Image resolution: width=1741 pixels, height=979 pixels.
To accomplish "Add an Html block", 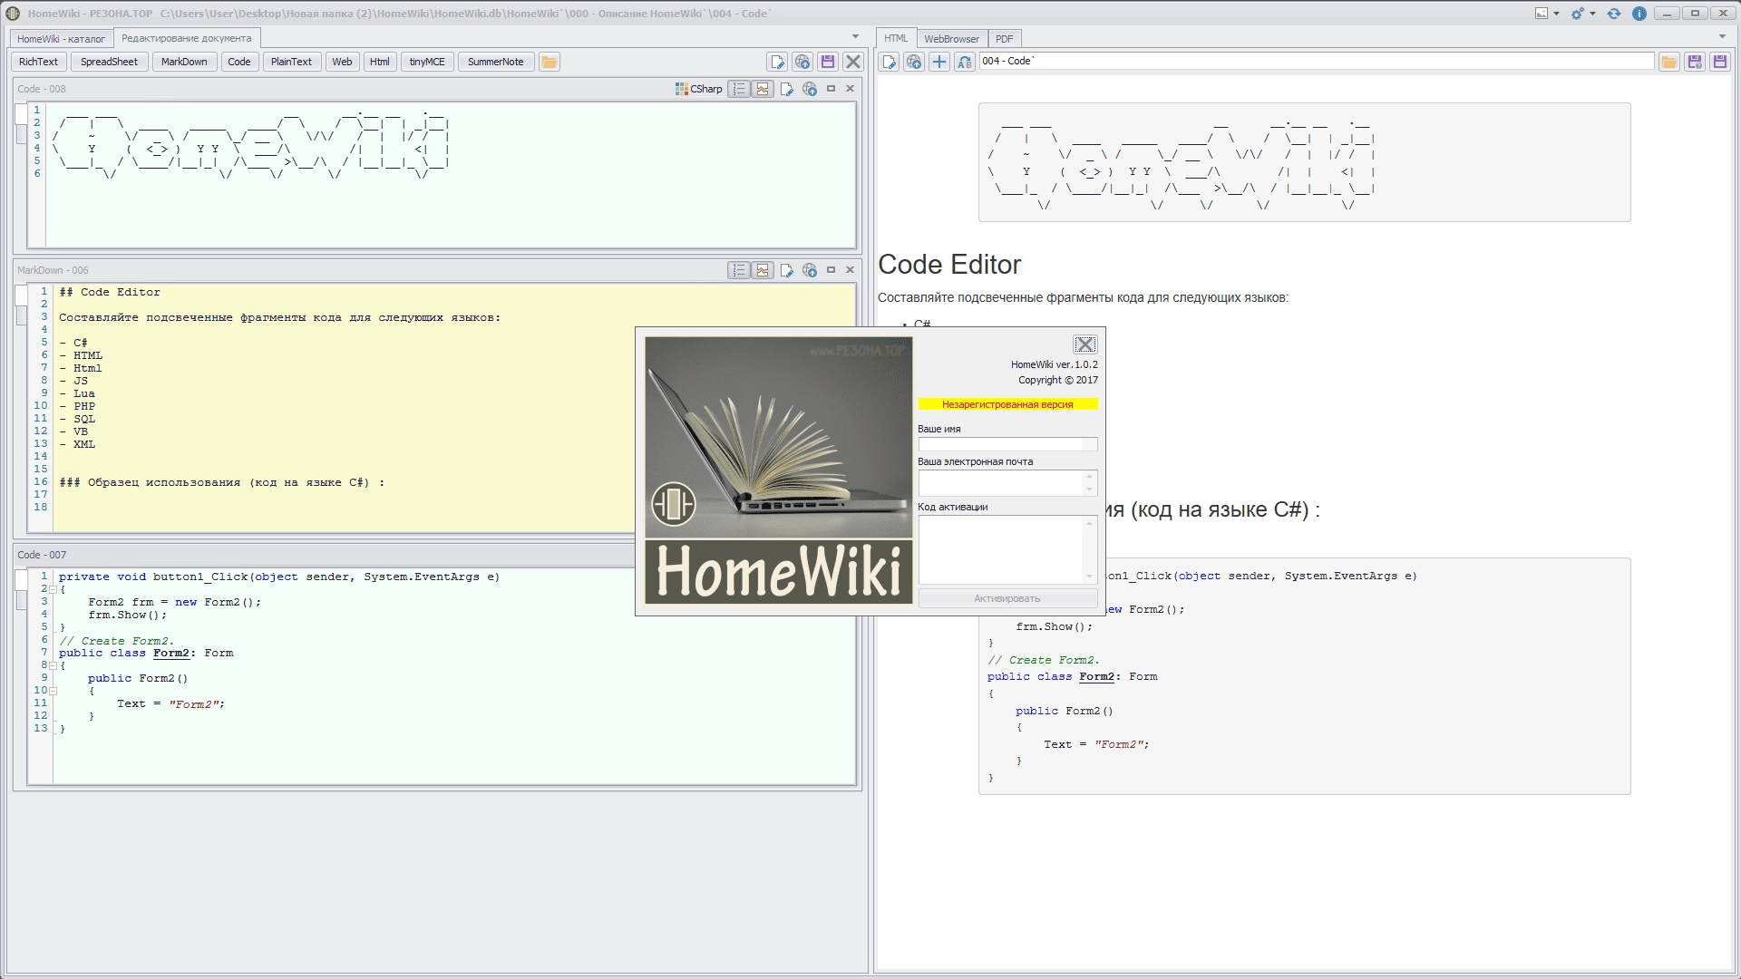I will [380, 62].
